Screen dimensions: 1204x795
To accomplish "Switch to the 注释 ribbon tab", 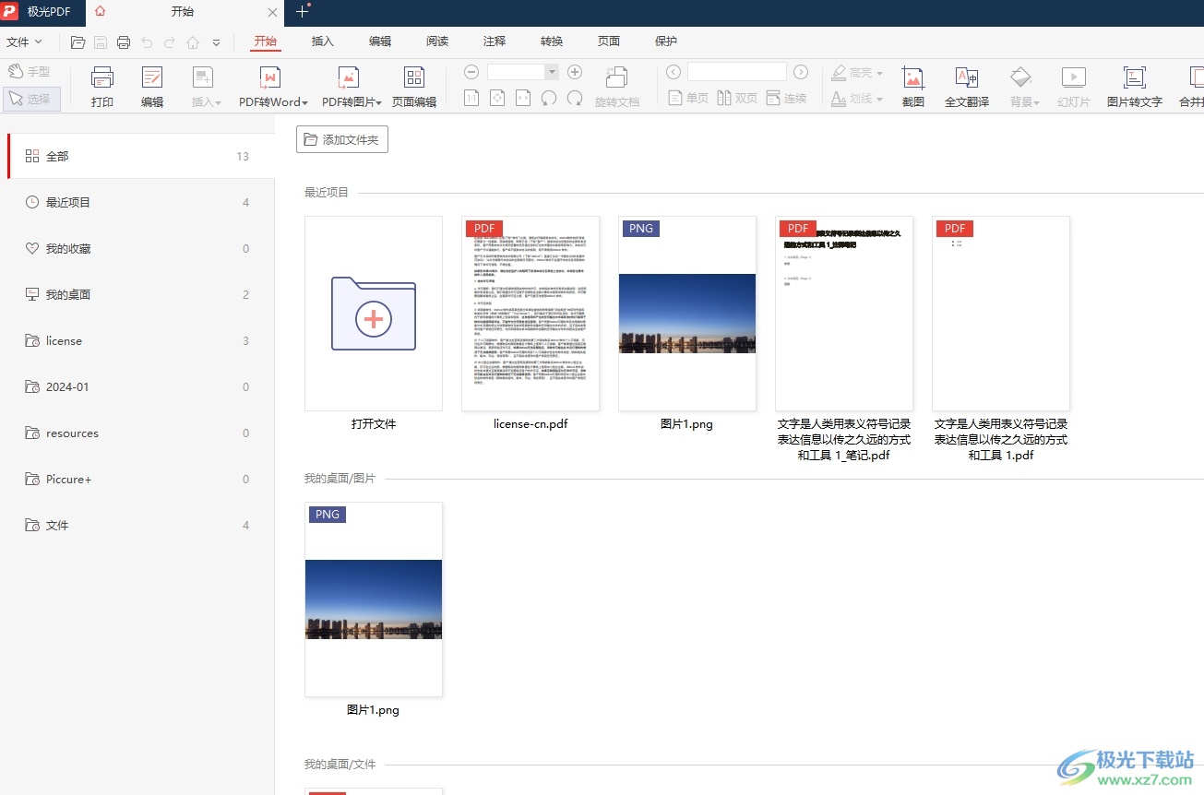I will [495, 42].
